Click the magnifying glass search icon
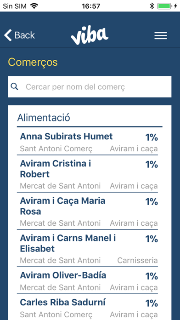 15,87
